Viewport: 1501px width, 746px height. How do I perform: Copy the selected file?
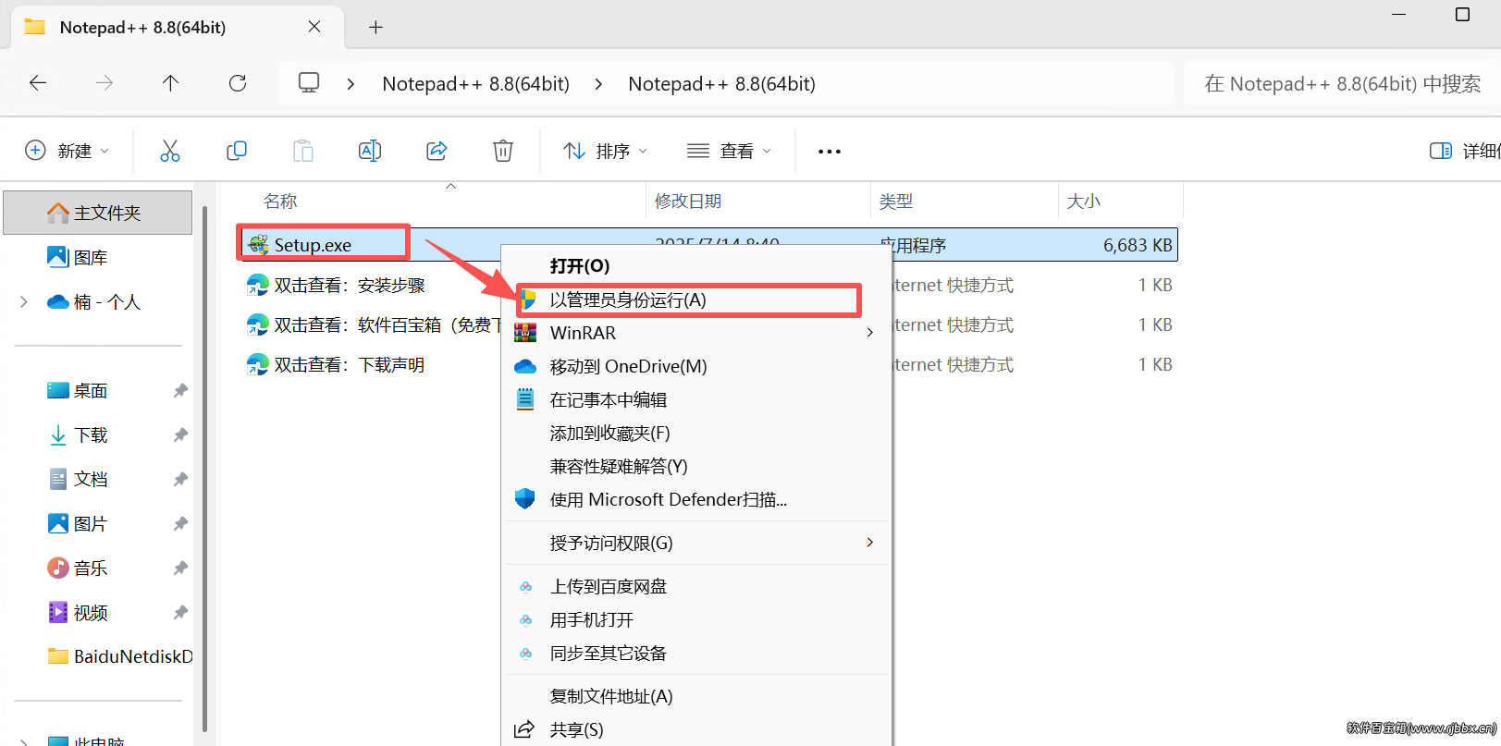pyautogui.click(x=237, y=151)
